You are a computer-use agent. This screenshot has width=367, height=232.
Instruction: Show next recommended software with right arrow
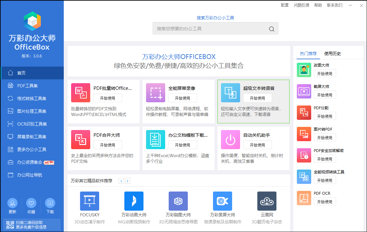pos(128,181)
